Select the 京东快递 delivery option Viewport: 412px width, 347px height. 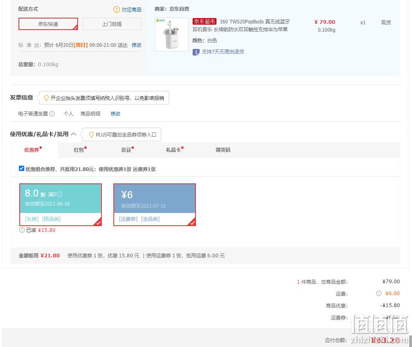(x=48, y=24)
